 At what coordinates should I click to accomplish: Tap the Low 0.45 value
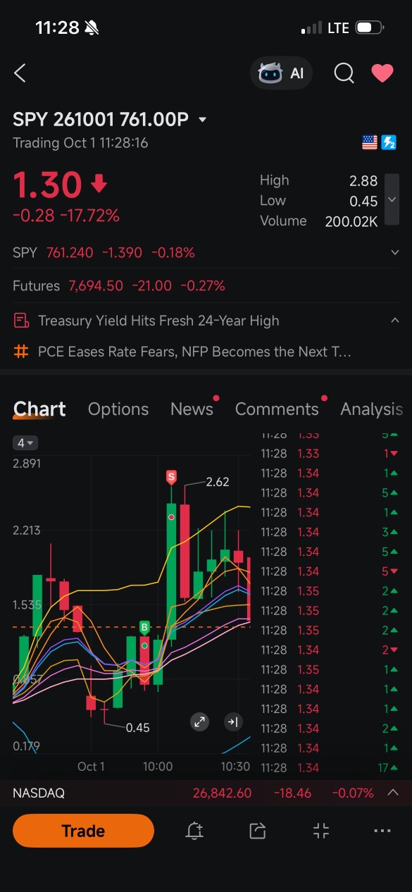tap(363, 201)
